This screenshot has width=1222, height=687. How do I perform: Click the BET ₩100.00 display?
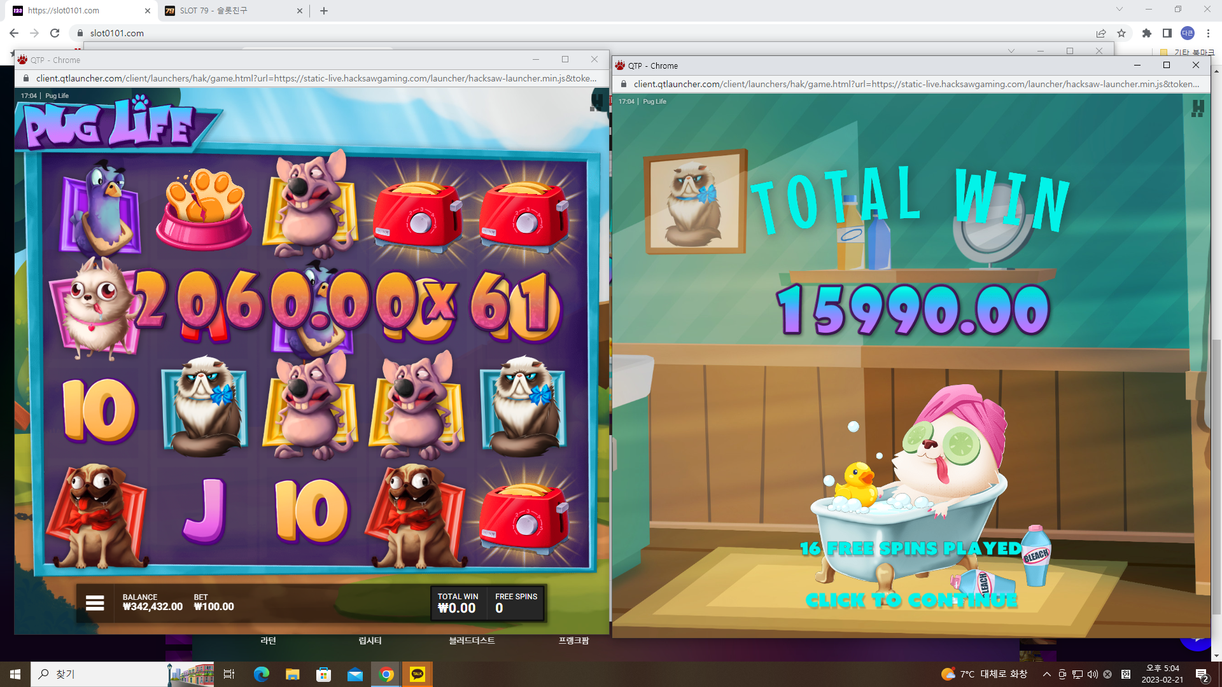(214, 602)
